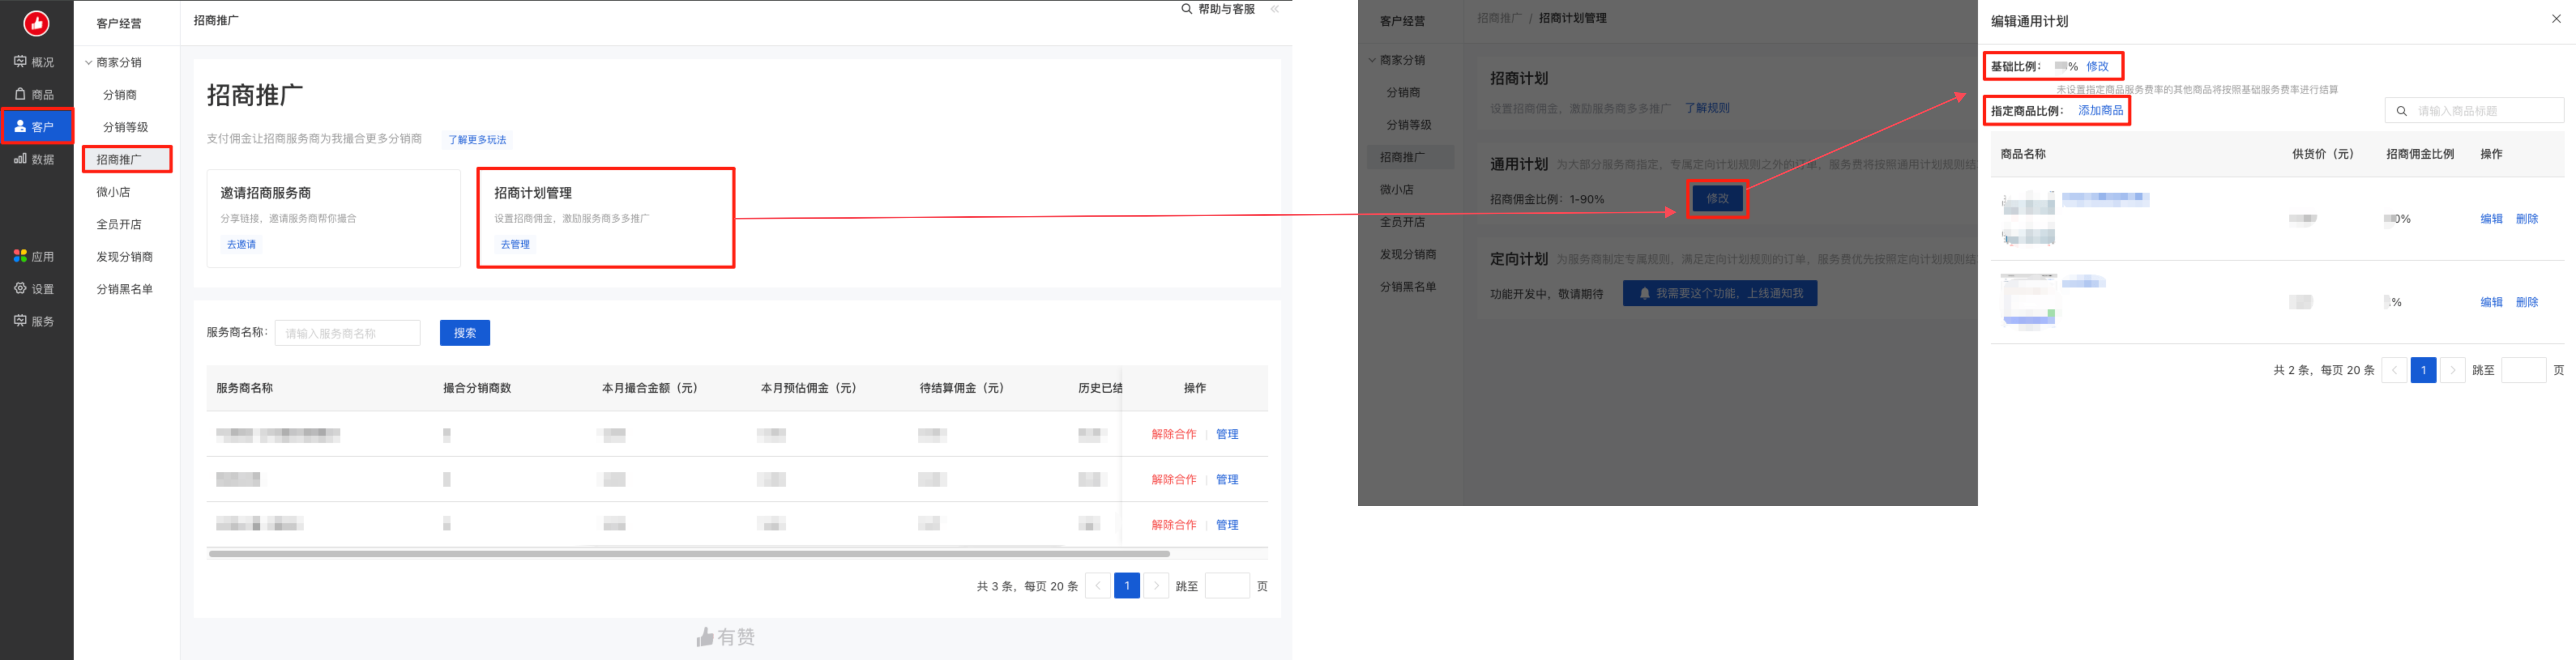
Task: Click 我需要这个功能,上线通知我 bell button
Action: point(1719,293)
